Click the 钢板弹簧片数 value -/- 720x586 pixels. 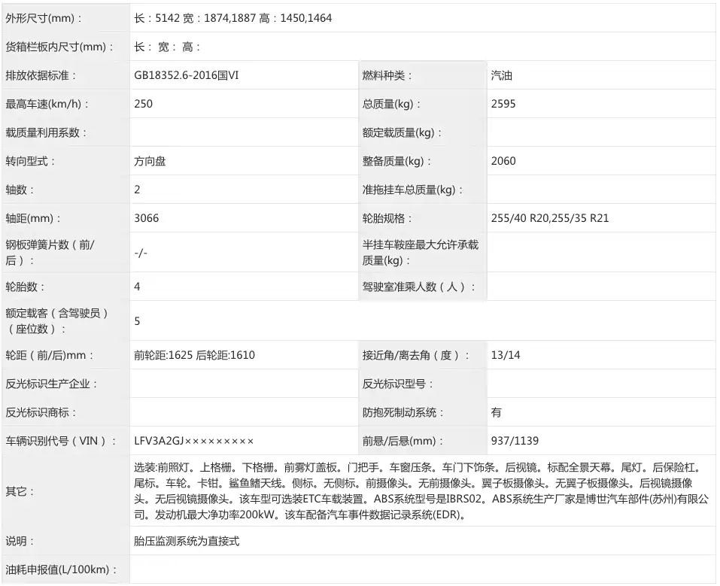(141, 253)
